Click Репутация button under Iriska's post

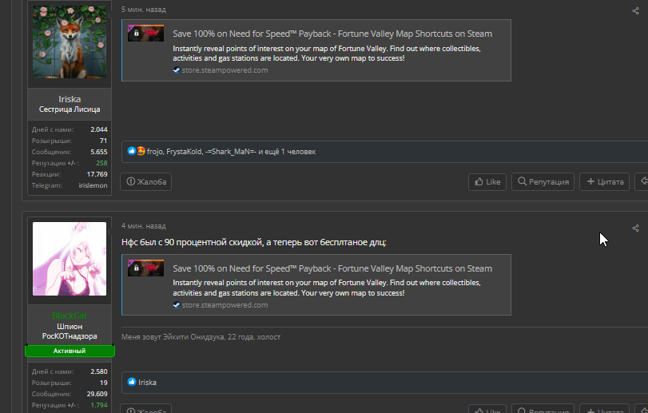point(543,181)
